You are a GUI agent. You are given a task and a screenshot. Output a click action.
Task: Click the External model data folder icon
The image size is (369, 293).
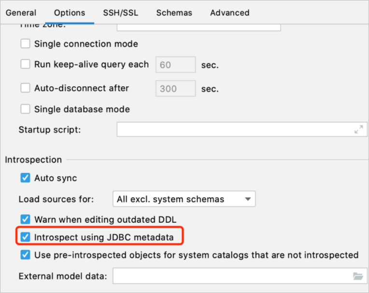358,276
